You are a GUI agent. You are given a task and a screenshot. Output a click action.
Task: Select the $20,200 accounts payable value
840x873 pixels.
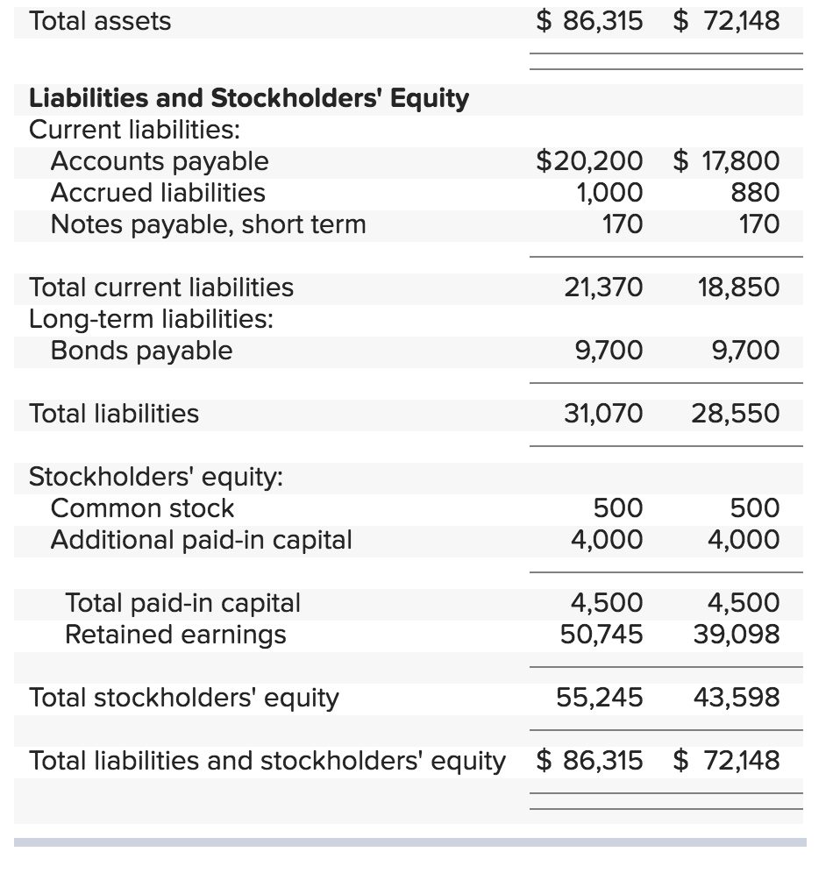[588, 161]
